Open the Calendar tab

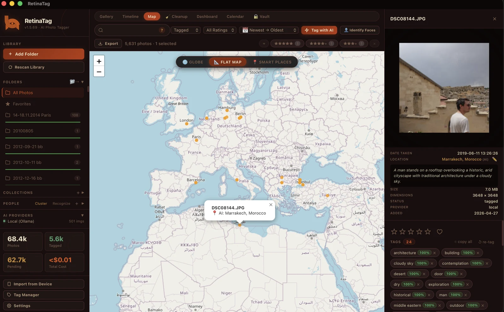coord(235,16)
